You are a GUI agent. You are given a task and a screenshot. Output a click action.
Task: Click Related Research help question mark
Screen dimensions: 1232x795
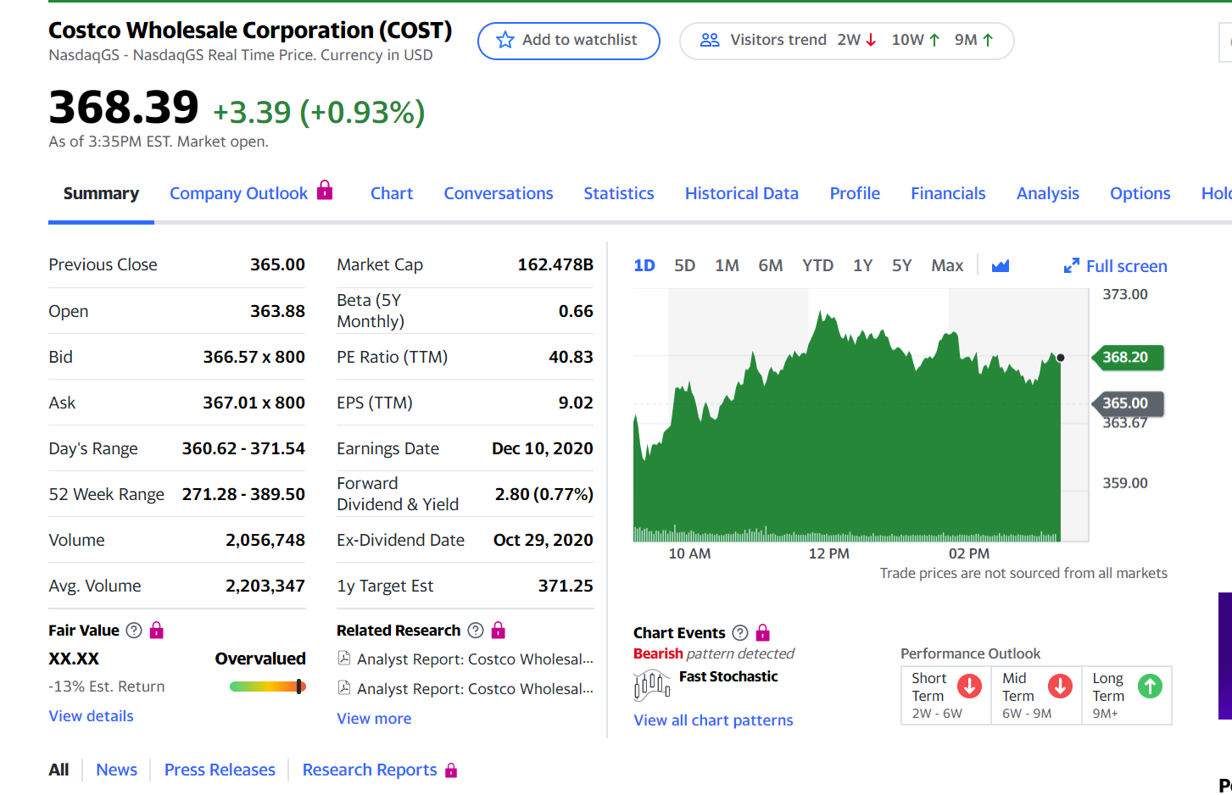point(476,630)
